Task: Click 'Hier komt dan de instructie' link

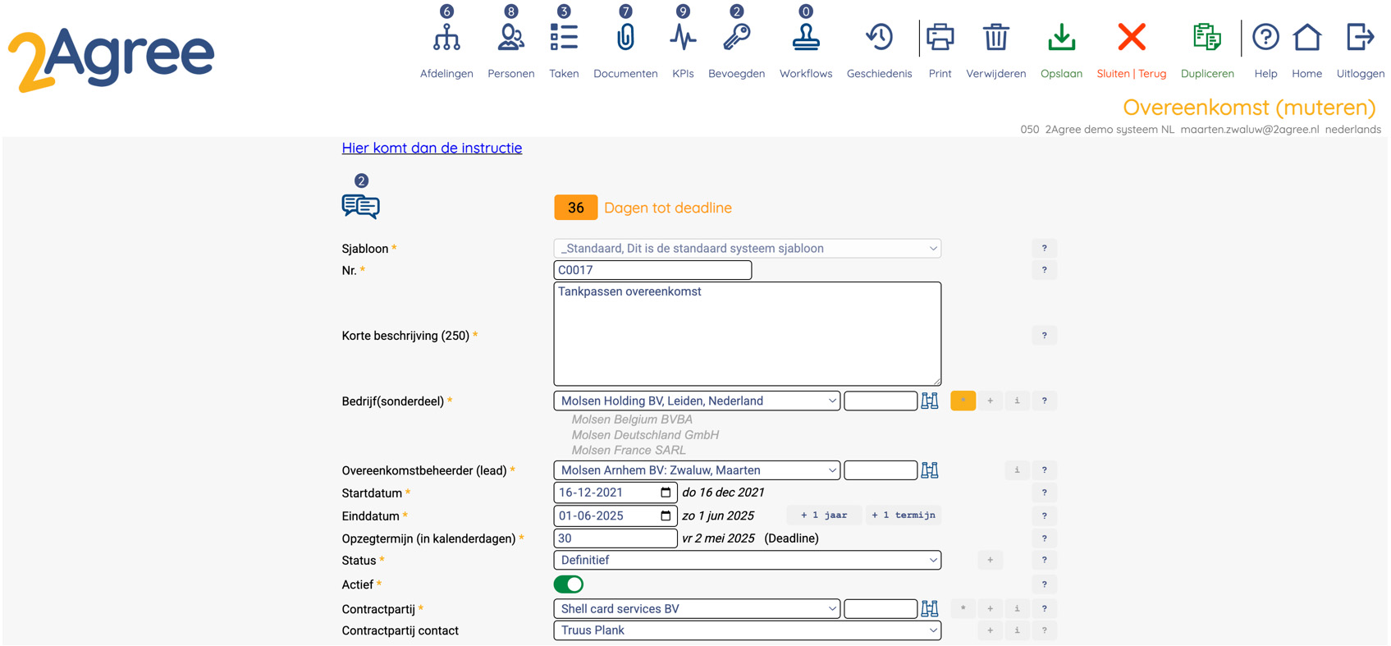Action: 432,148
